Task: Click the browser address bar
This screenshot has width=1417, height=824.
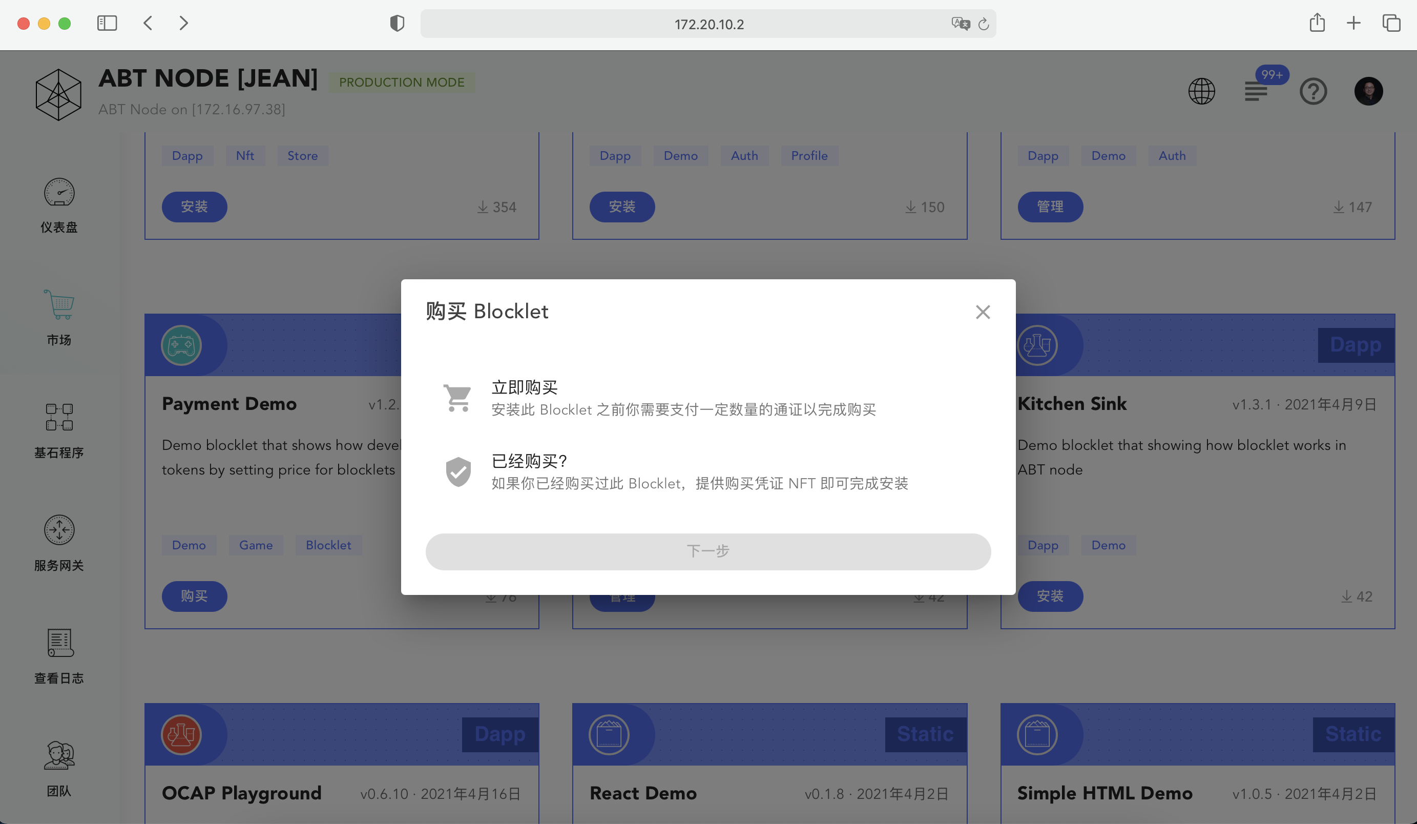Action: pyautogui.click(x=708, y=24)
